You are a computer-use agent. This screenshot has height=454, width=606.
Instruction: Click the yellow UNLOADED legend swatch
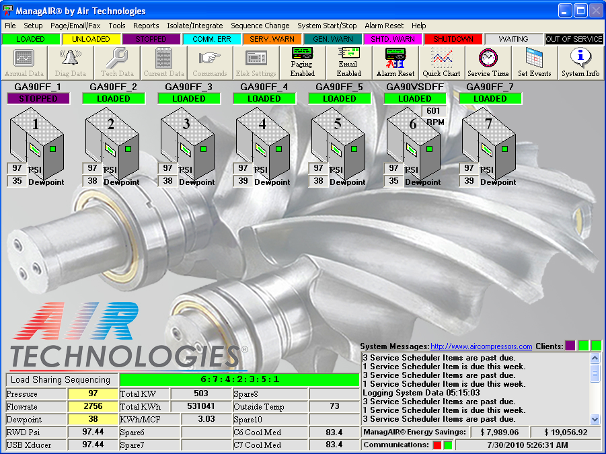click(x=91, y=39)
